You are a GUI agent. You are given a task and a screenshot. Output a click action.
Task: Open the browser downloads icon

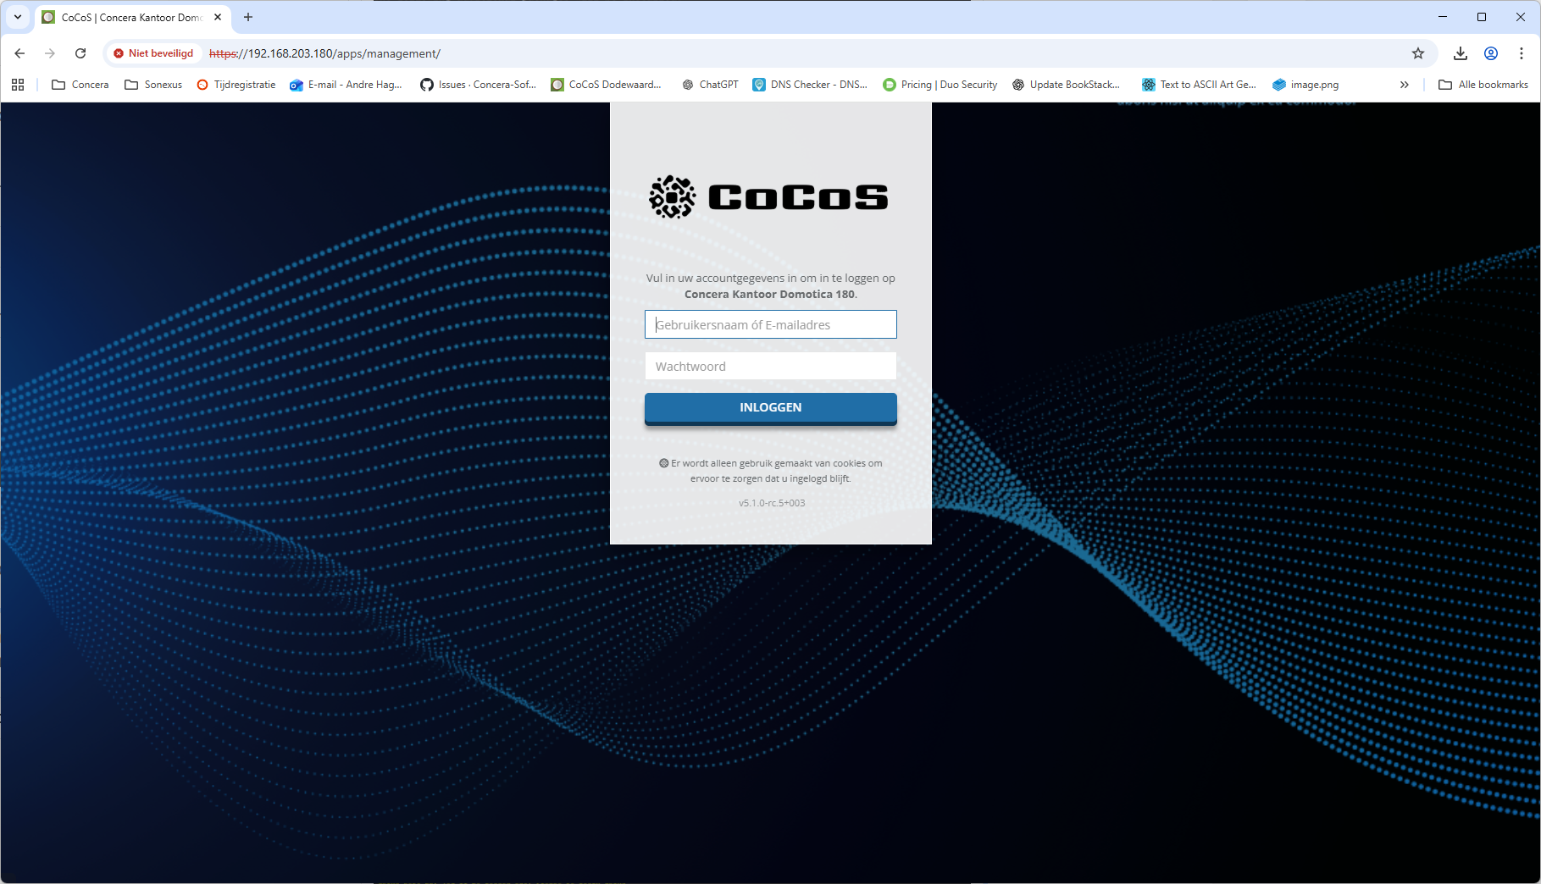coord(1461,53)
